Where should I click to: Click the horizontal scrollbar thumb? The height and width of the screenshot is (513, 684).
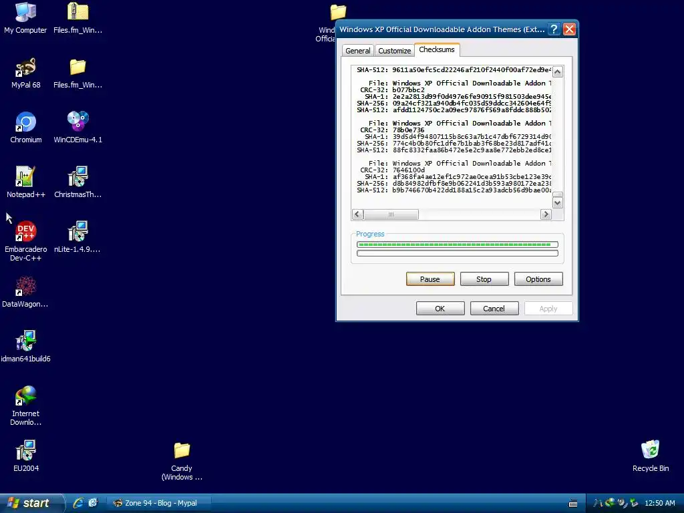[x=391, y=214]
